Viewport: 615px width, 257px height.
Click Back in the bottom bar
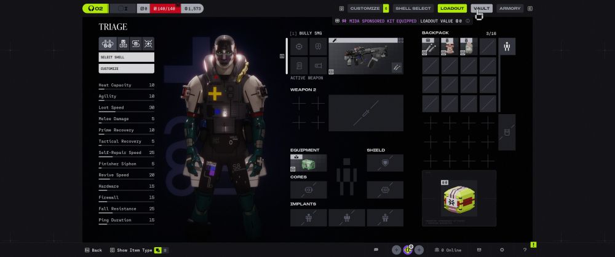93,250
